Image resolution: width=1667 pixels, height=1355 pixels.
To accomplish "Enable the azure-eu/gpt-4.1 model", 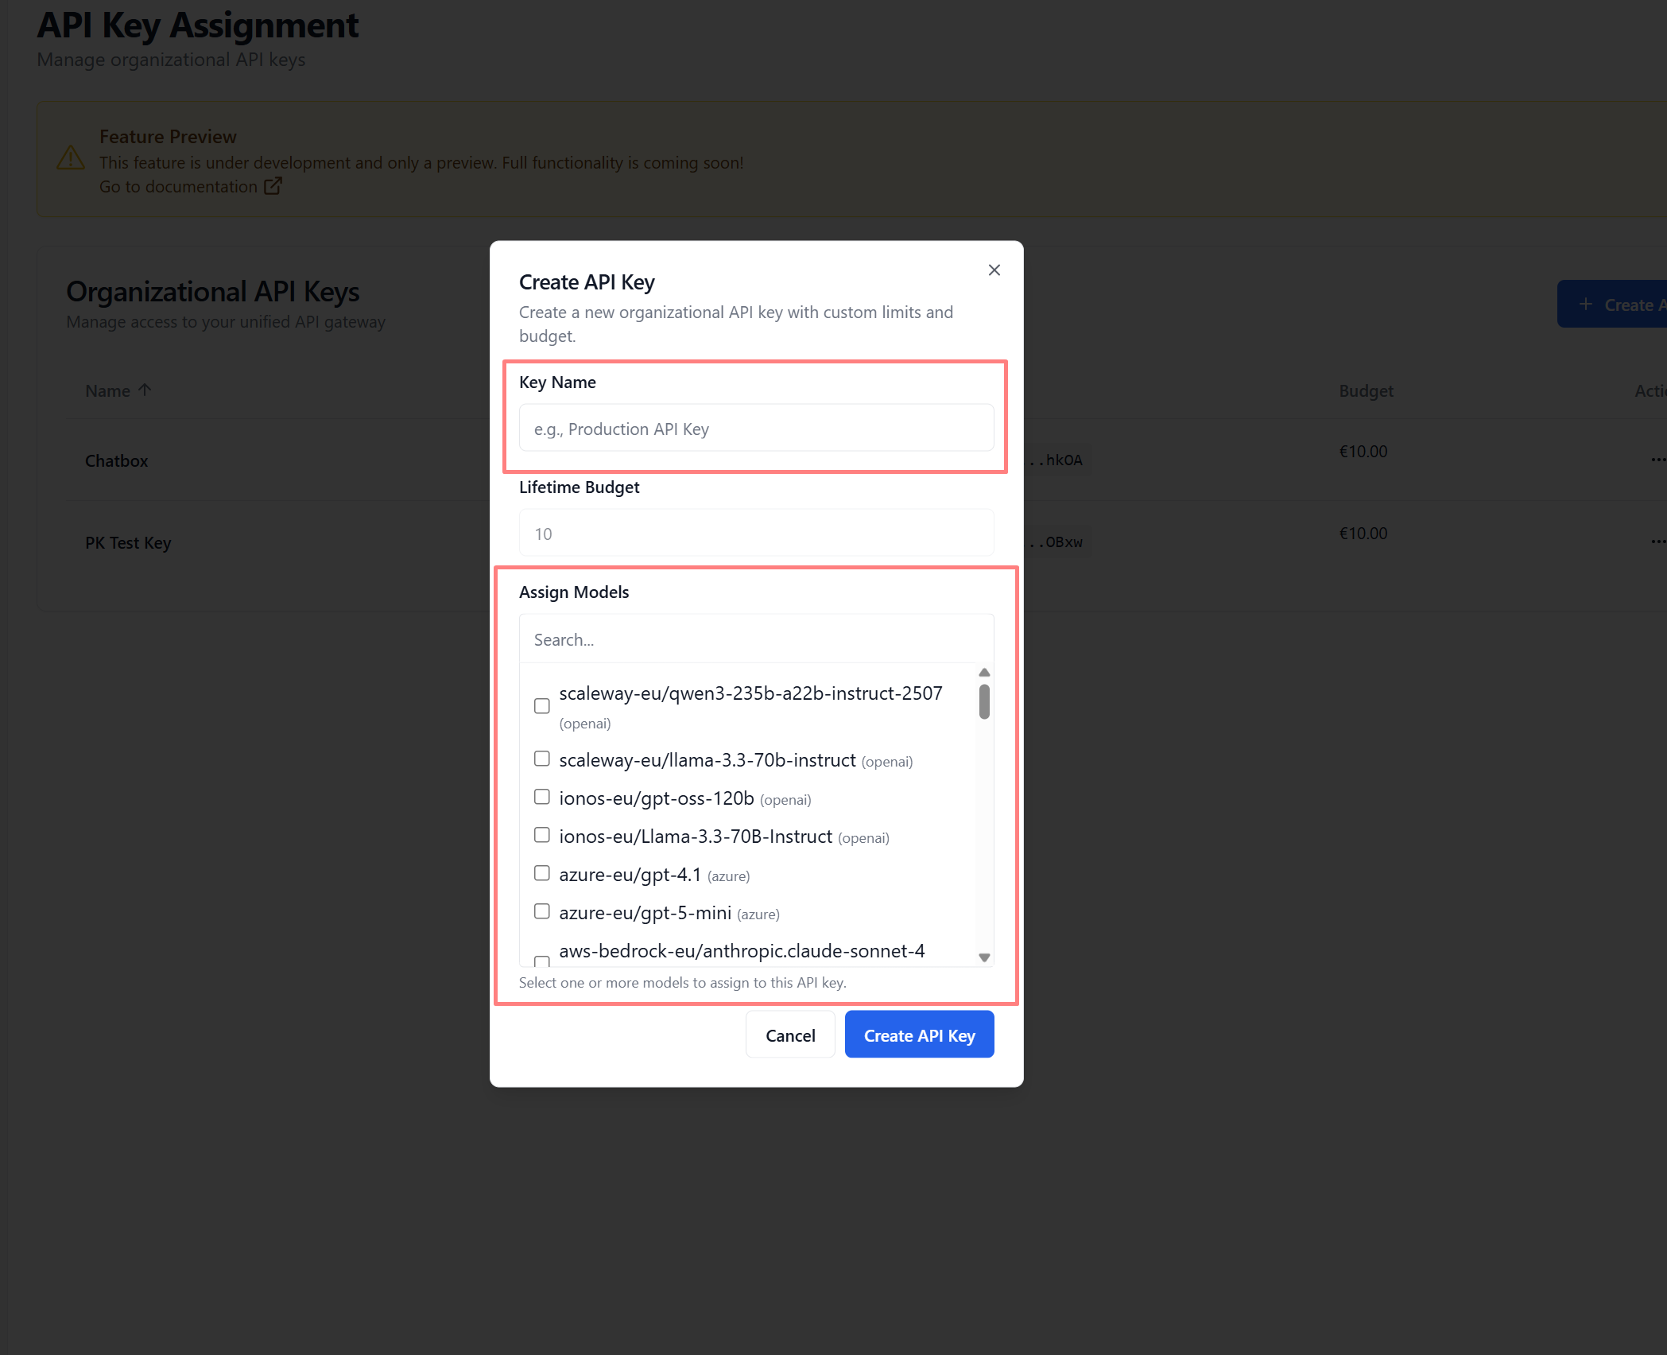I will 541,872.
